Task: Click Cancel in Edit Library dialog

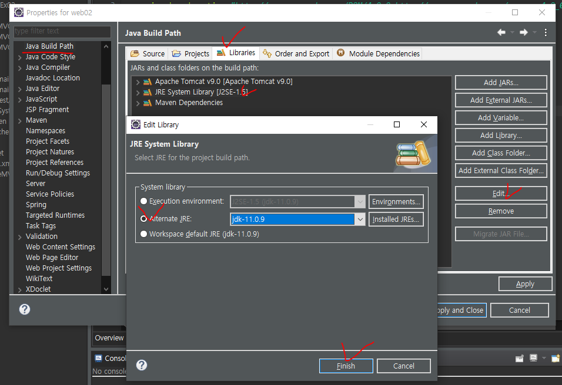Action: [x=404, y=366]
